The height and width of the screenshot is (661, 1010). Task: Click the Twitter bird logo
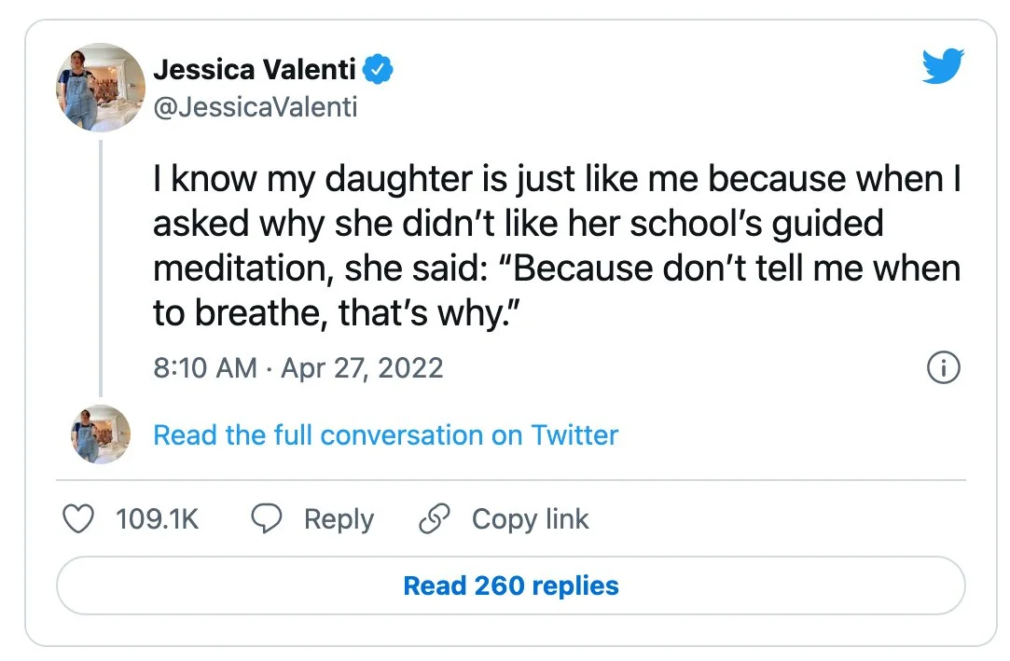click(942, 67)
